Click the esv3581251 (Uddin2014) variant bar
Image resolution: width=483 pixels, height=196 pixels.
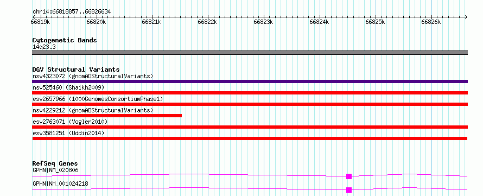tap(250, 138)
